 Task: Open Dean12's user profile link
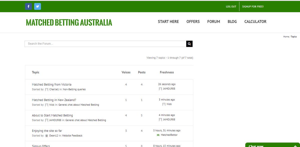tap(53, 136)
